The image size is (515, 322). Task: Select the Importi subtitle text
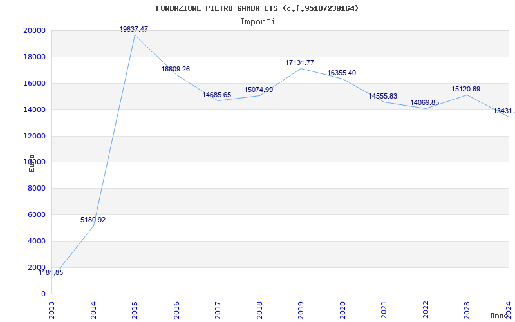coord(257,22)
